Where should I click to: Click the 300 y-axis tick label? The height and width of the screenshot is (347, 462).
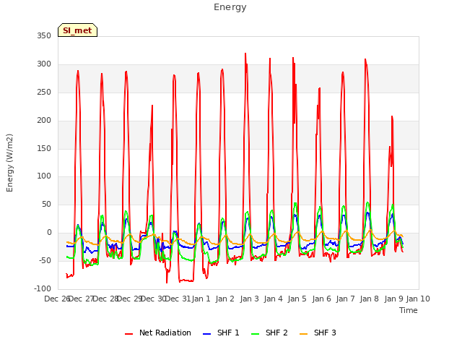click(44, 64)
